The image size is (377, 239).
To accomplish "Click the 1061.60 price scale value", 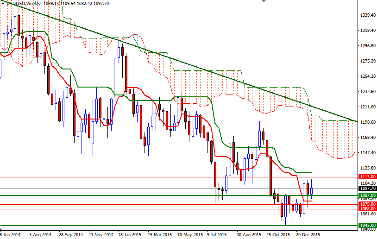I will pyautogui.click(x=368, y=214).
